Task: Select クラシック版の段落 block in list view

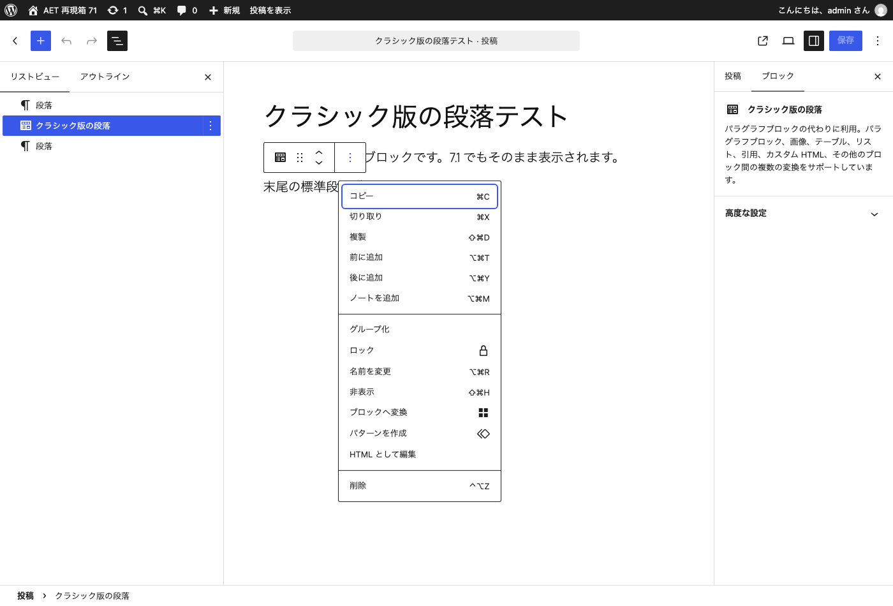Action: (102, 126)
